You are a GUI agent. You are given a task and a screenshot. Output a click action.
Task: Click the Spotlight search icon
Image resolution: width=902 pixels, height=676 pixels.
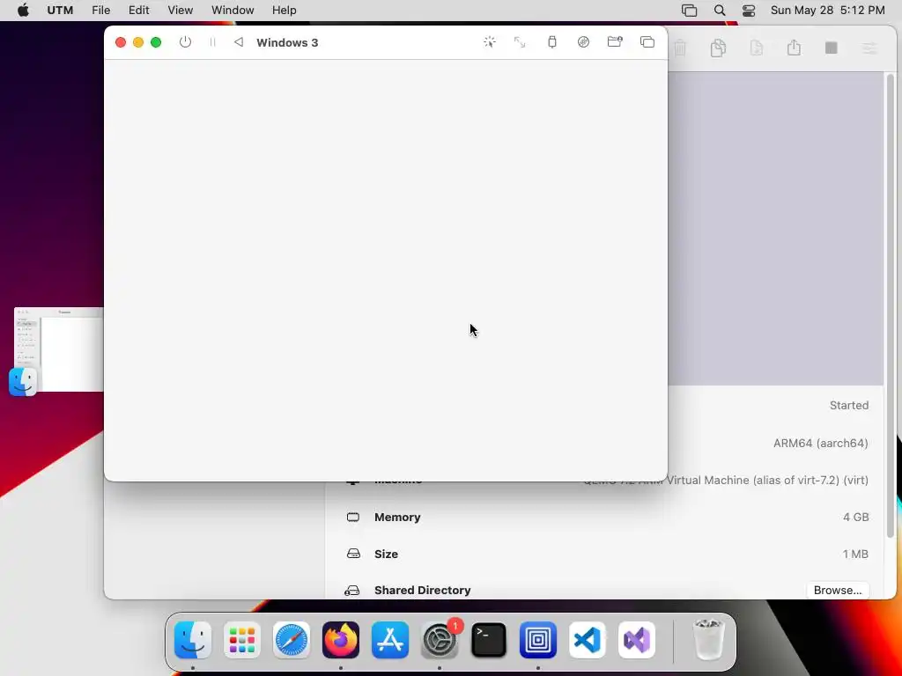pyautogui.click(x=719, y=11)
